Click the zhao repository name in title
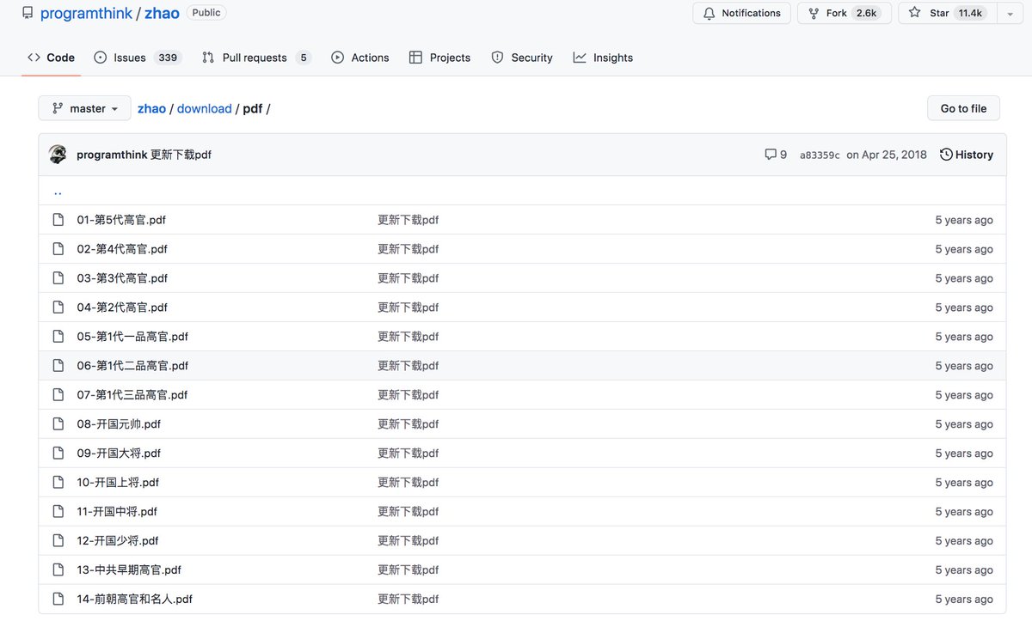Image resolution: width=1032 pixels, height=621 pixels. 162,13
